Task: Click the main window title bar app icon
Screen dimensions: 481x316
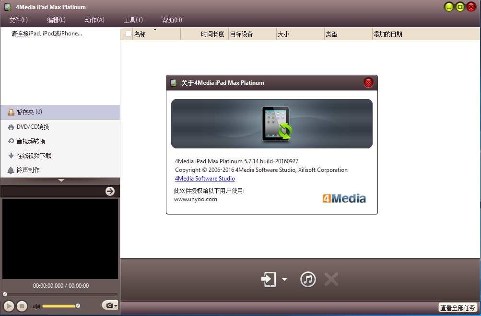Action: (x=8, y=7)
